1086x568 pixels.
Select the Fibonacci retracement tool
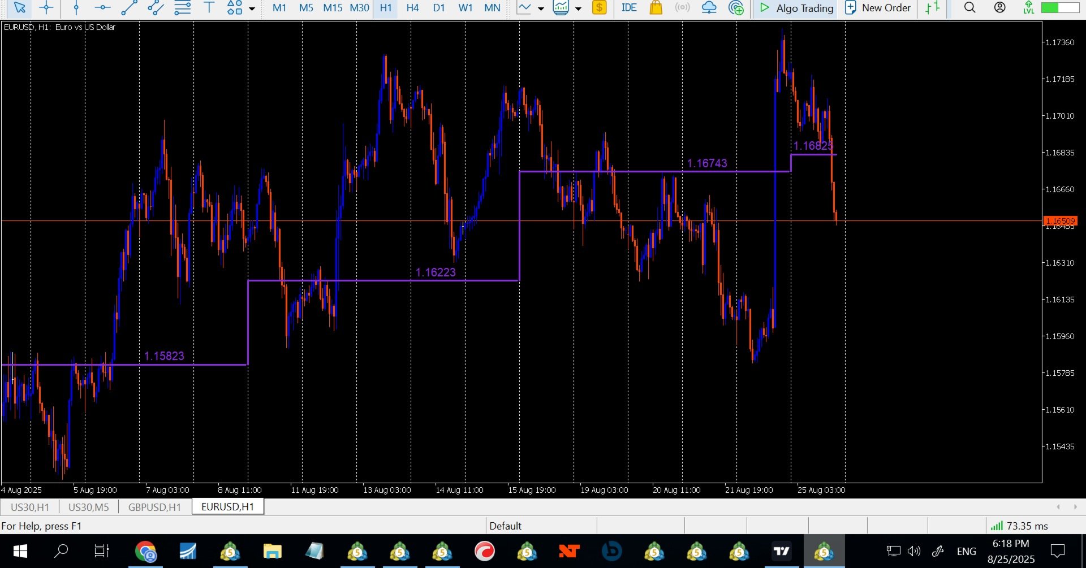click(x=182, y=8)
